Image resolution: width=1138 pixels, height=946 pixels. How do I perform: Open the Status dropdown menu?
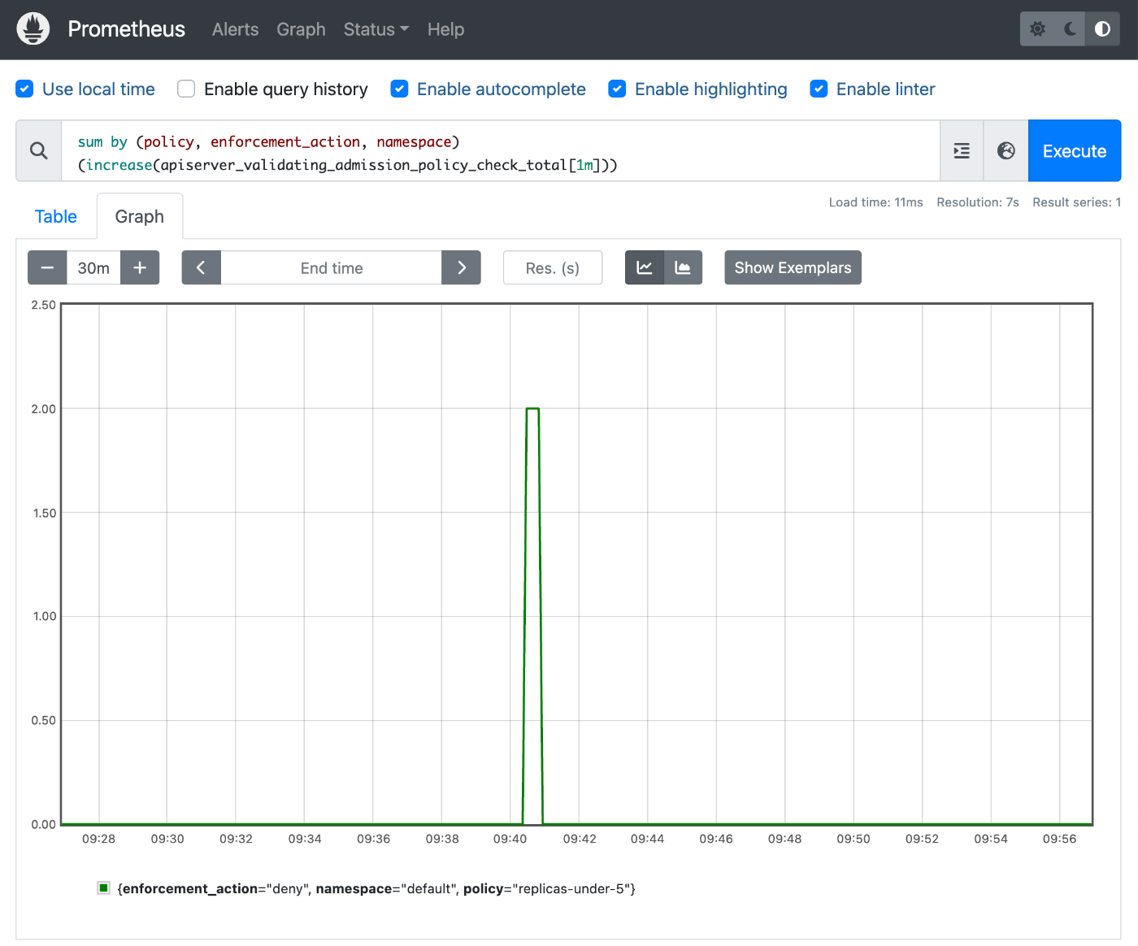point(376,29)
